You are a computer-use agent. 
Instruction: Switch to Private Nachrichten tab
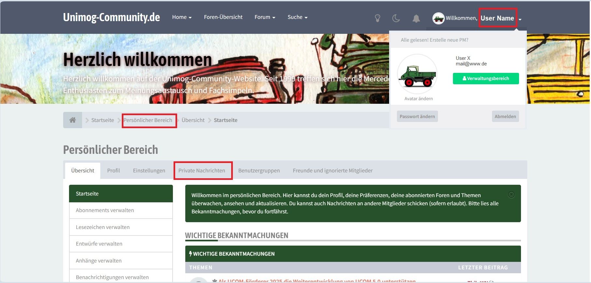(202, 170)
